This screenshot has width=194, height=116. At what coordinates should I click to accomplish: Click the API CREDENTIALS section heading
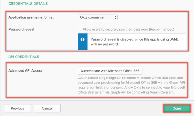(x=24, y=57)
